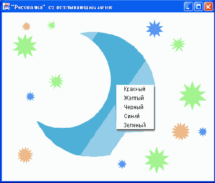The height and width of the screenshot is (183, 215).
Task: Click the window title bar text
Action: [62, 7]
